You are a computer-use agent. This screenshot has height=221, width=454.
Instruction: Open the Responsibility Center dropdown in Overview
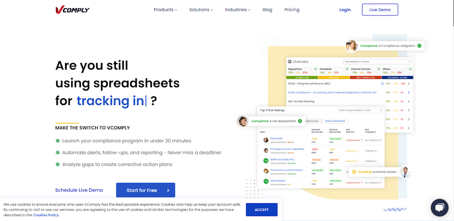point(377,62)
